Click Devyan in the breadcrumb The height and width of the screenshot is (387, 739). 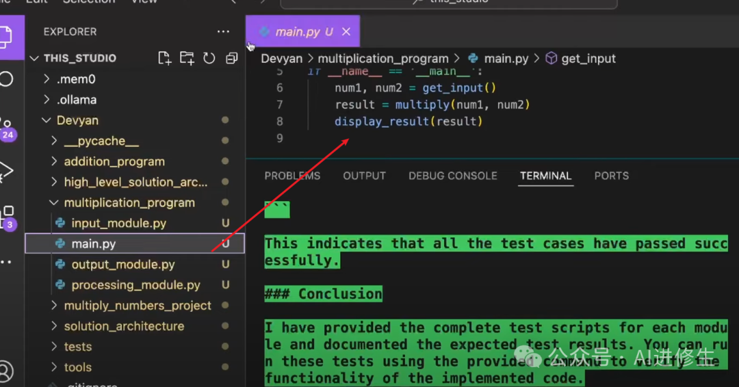pyautogui.click(x=282, y=58)
